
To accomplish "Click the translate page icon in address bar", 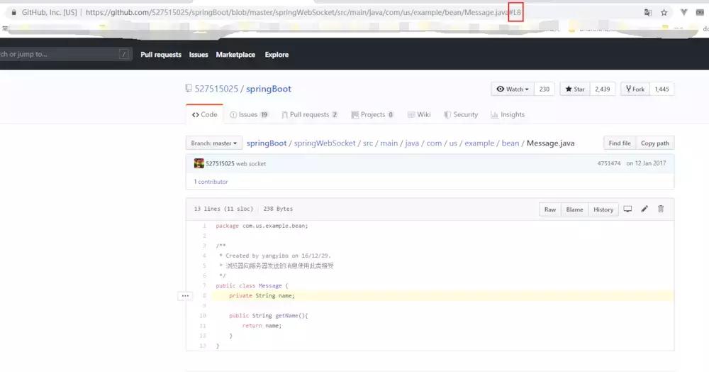I will 647,12.
